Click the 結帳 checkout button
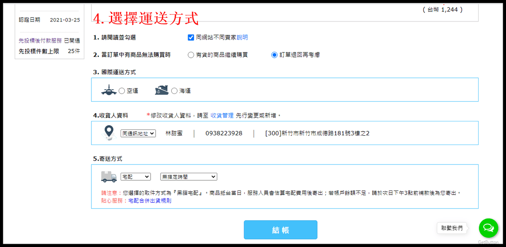Viewport: 506px width, 247px height. (280, 230)
